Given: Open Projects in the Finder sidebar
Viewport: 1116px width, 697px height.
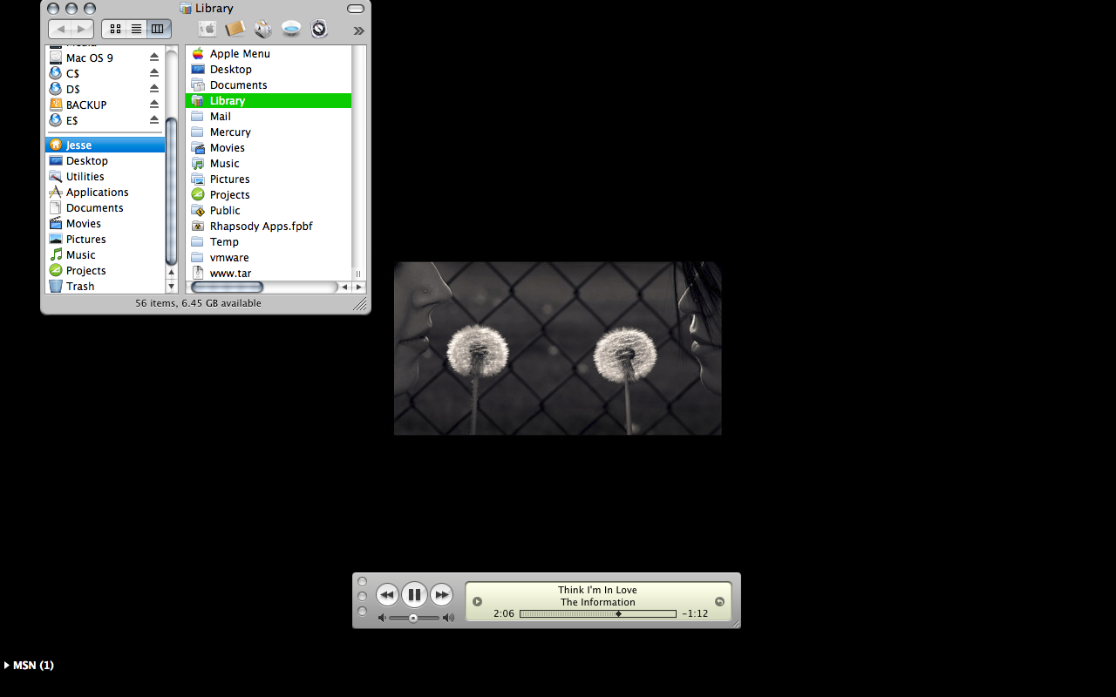Looking at the screenshot, I should tap(105, 270).
